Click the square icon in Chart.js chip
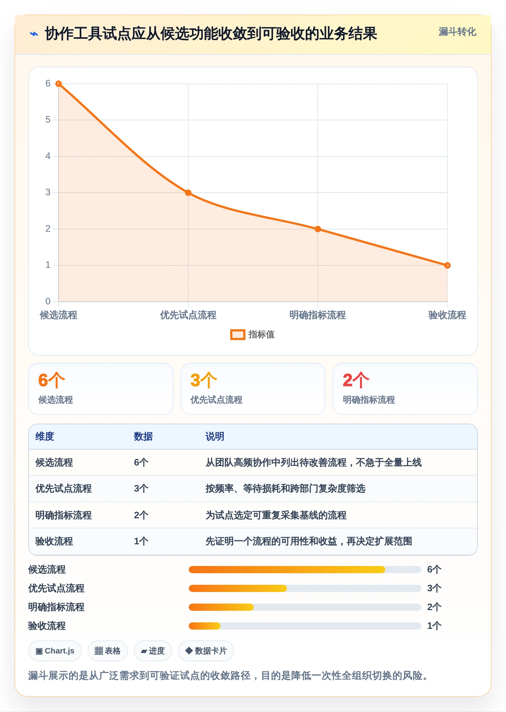Viewport: 506px width, 712px height. (x=39, y=651)
